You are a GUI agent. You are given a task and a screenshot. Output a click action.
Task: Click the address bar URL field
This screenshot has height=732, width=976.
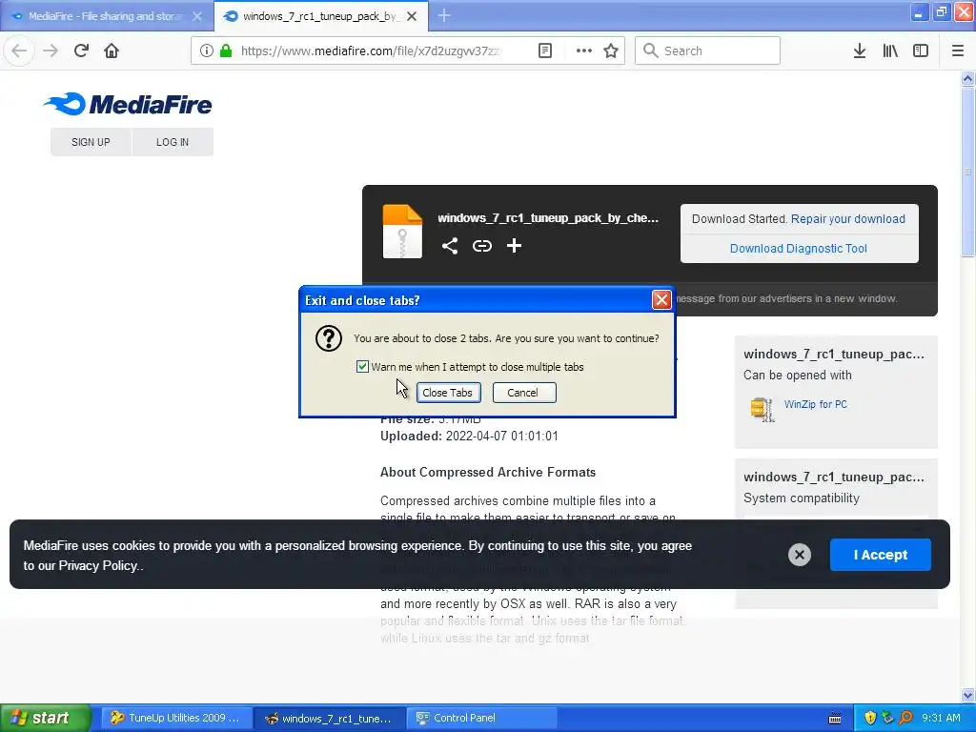tap(371, 51)
